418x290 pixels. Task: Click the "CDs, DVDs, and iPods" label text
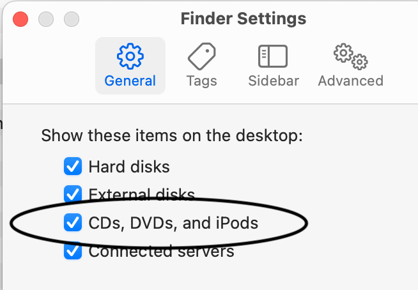[x=173, y=223]
